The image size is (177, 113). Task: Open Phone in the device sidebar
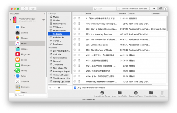(27, 70)
